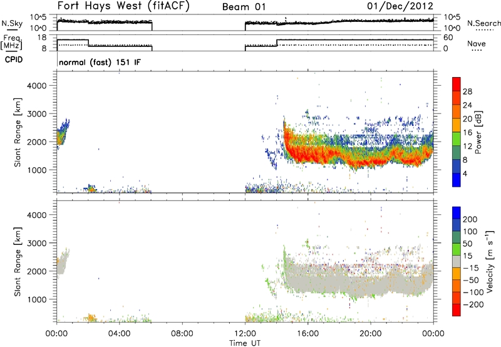The height and width of the screenshot is (347, 501).
Task: Click the "4000" tick of the power panel
Action: pyautogui.click(x=37, y=86)
